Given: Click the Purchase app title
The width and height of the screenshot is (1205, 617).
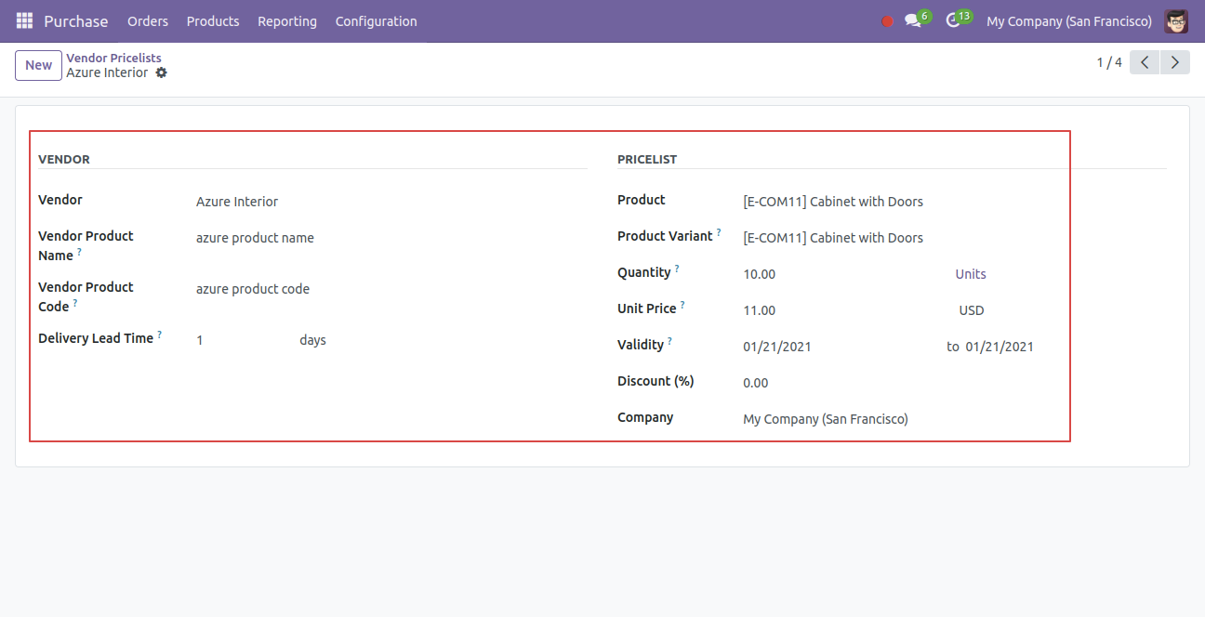Looking at the screenshot, I should [76, 20].
